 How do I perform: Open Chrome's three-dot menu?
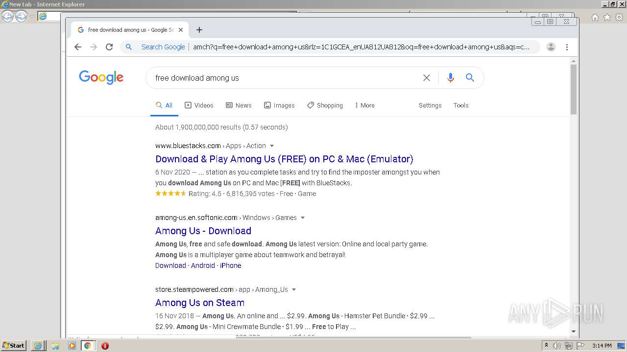tap(567, 47)
